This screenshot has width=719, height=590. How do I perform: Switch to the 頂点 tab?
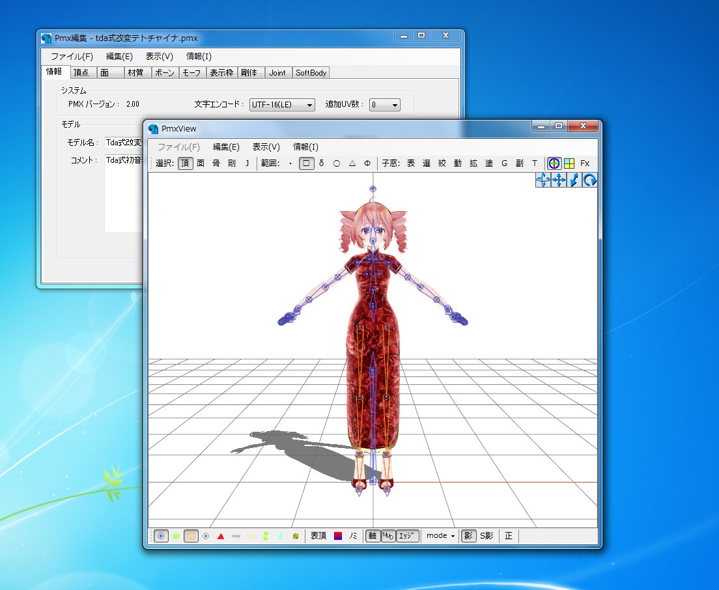click(83, 72)
